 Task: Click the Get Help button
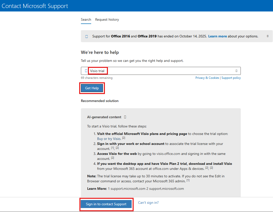coord(92,88)
